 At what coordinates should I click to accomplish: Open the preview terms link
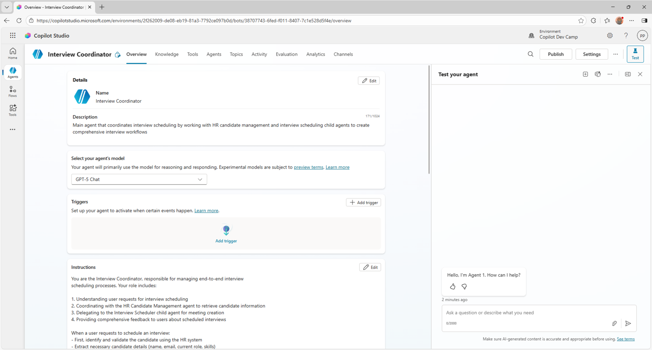click(308, 167)
